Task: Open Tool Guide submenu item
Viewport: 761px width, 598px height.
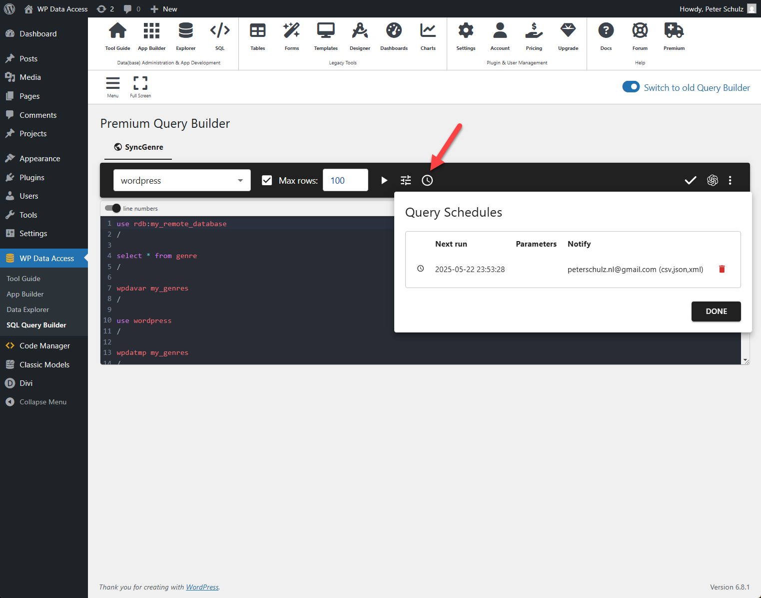Action: coord(23,279)
